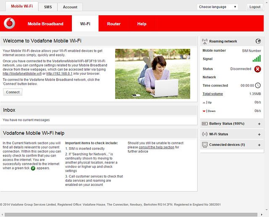Viewport: 269px width, 217px height.
Task: Switch to the SMS tab
Action: tap(48, 7)
